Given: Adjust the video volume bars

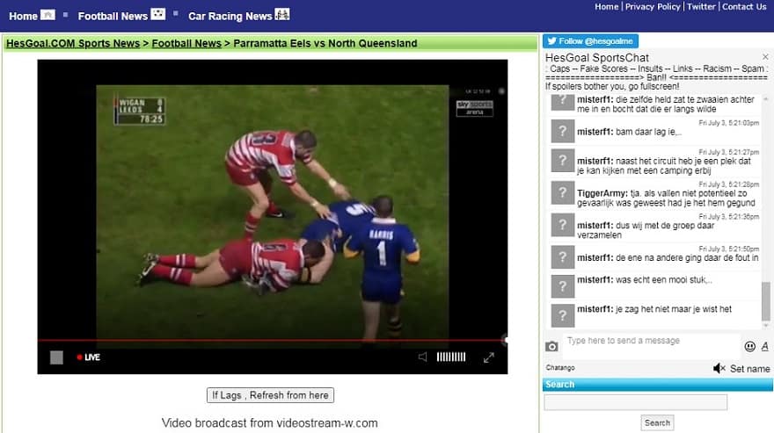Looking at the screenshot, I should (x=451, y=357).
